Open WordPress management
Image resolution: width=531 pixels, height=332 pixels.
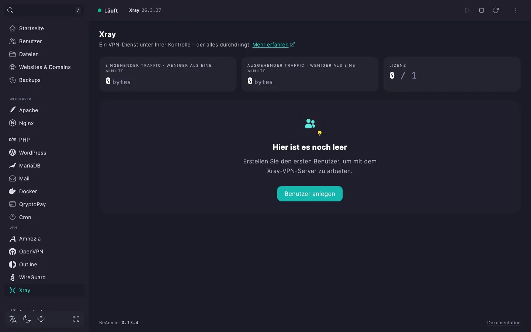(44, 153)
